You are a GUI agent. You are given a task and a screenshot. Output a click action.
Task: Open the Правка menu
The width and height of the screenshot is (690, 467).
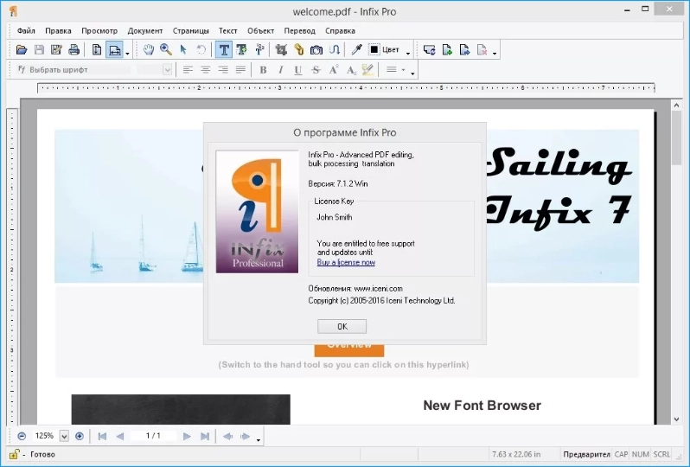pos(58,31)
